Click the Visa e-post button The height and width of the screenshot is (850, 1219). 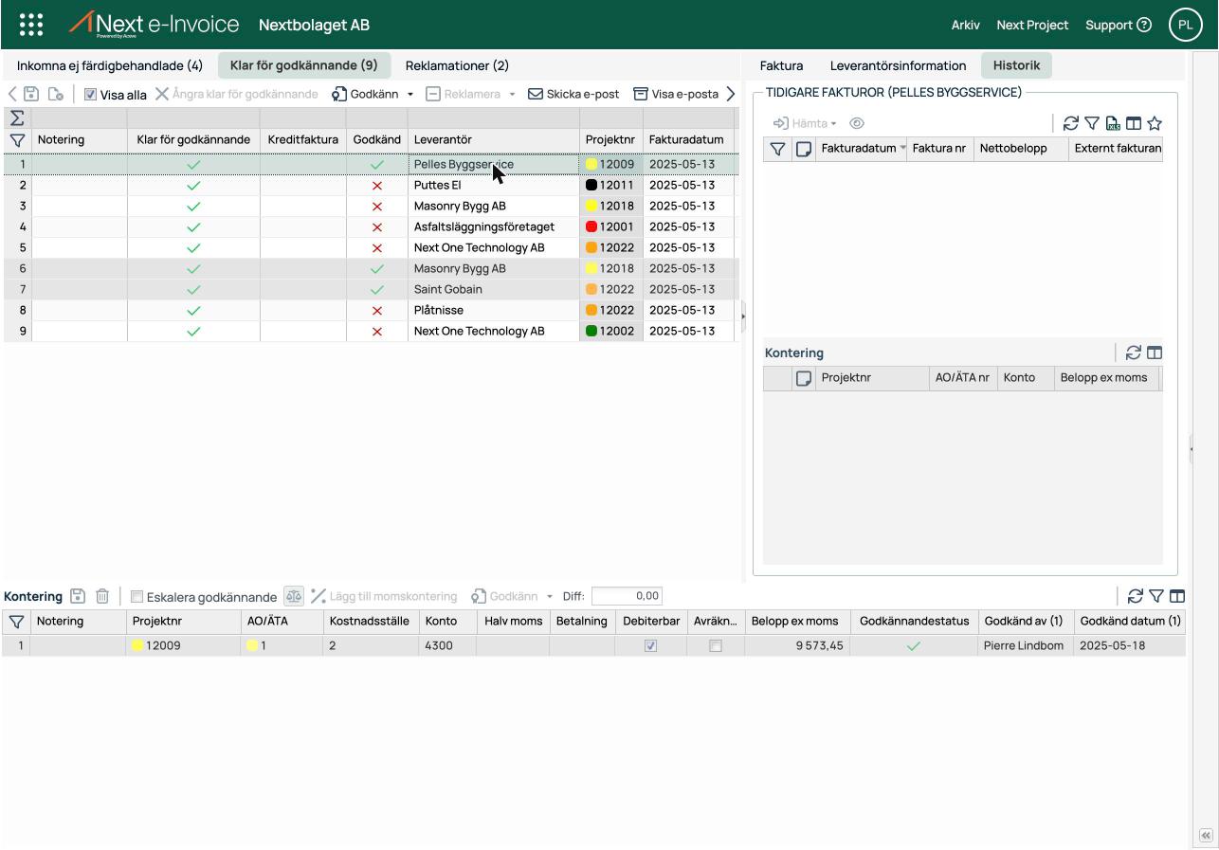[676, 95]
